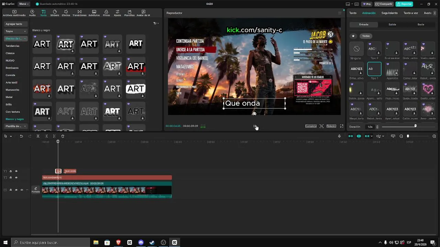Screen dimensions: 440x247
Task: Select the Bucle animation tab
Action: [421, 25]
